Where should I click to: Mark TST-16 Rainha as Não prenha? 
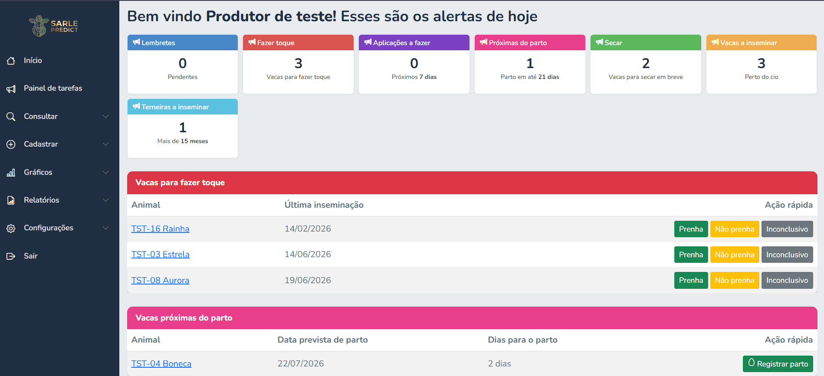pos(735,229)
